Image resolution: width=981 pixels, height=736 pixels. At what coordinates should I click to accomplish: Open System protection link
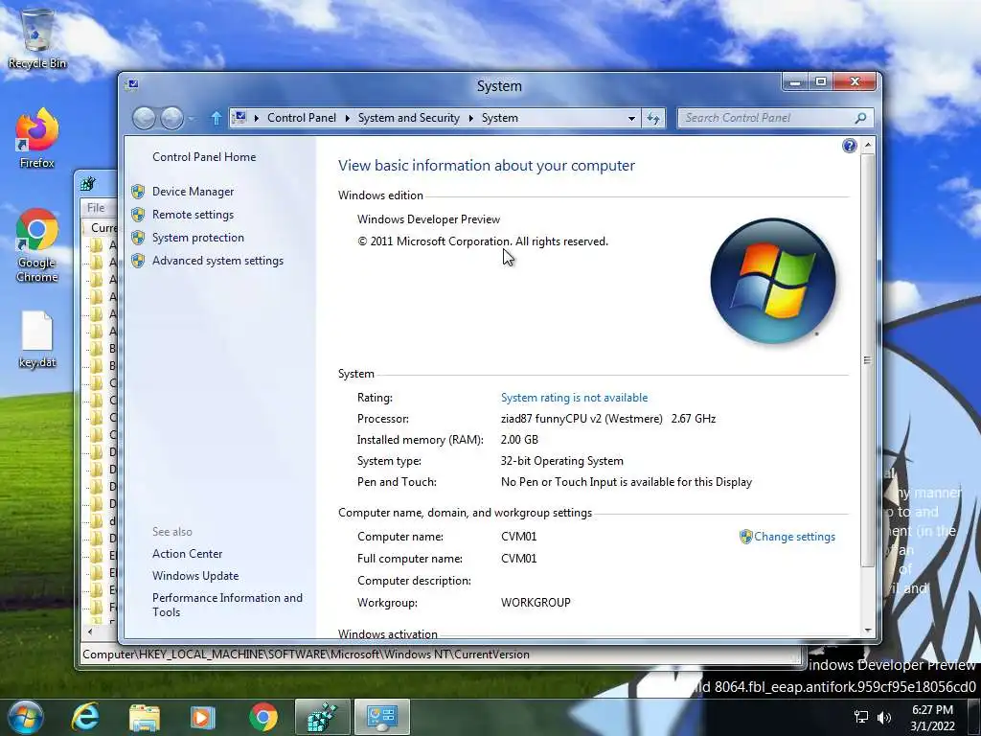click(197, 238)
